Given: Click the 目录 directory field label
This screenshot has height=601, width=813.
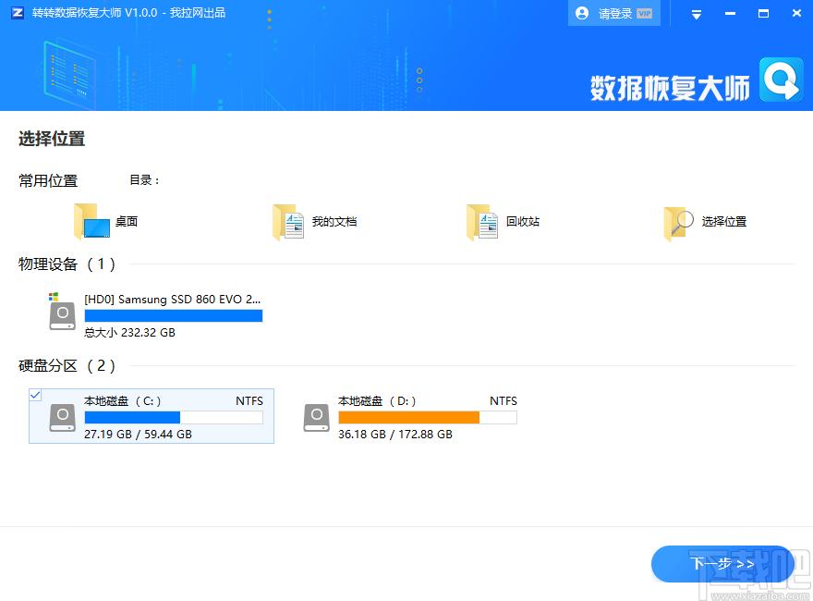Looking at the screenshot, I should 143,180.
